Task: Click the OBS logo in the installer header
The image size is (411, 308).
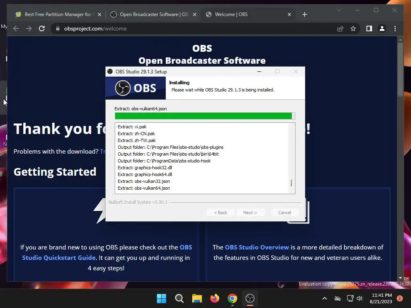Action: (136, 88)
